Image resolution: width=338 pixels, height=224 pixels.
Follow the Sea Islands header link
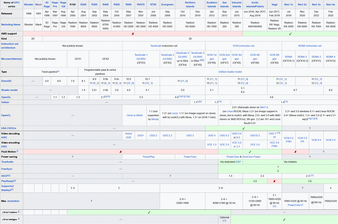[224, 5]
